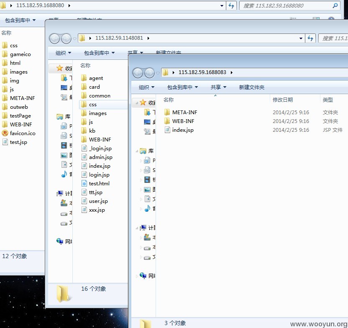
Task: Select the kb folder in 8081 window
Action: [x=88, y=131]
